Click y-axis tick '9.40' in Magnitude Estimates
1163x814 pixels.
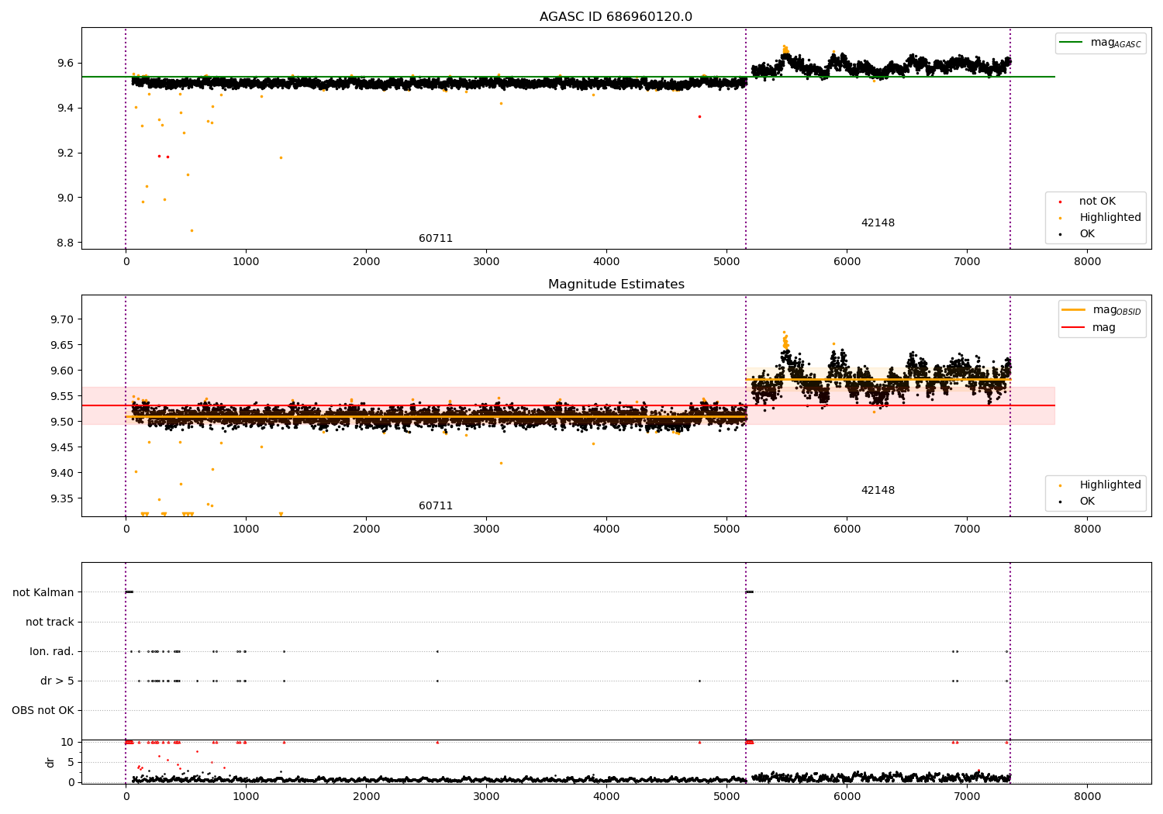tap(61, 474)
